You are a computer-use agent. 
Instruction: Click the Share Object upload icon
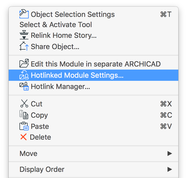(x=24, y=46)
